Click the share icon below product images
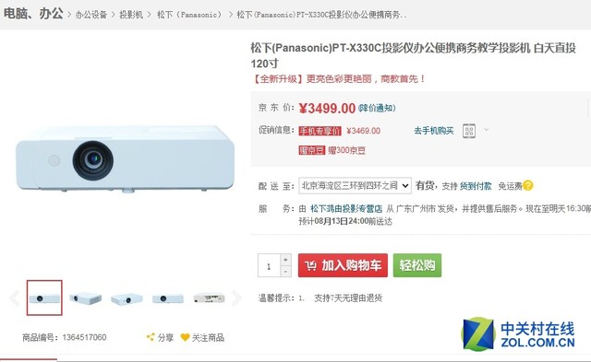591x362 pixels. click(151, 337)
